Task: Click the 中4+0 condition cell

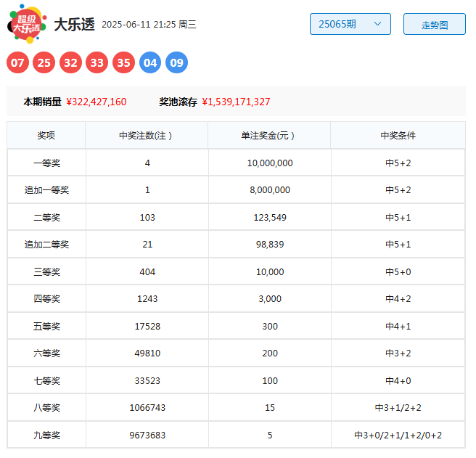Action: [398, 380]
